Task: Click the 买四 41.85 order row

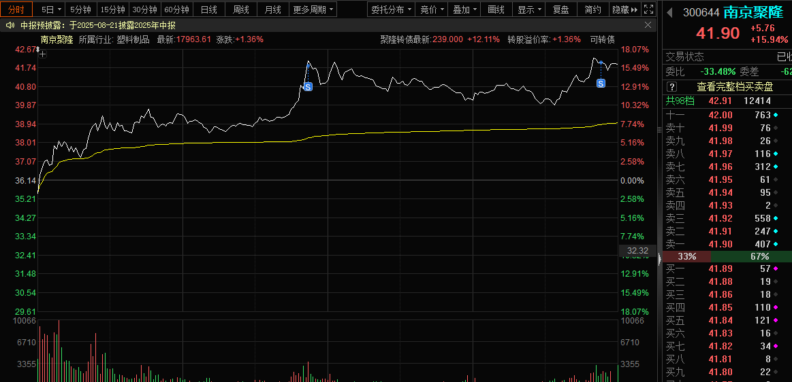Action: 727,307
